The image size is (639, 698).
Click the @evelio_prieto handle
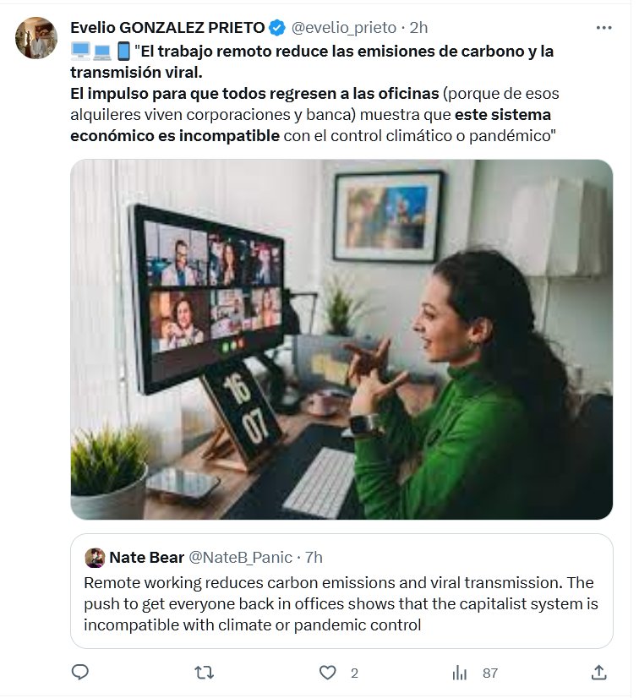click(x=344, y=28)
